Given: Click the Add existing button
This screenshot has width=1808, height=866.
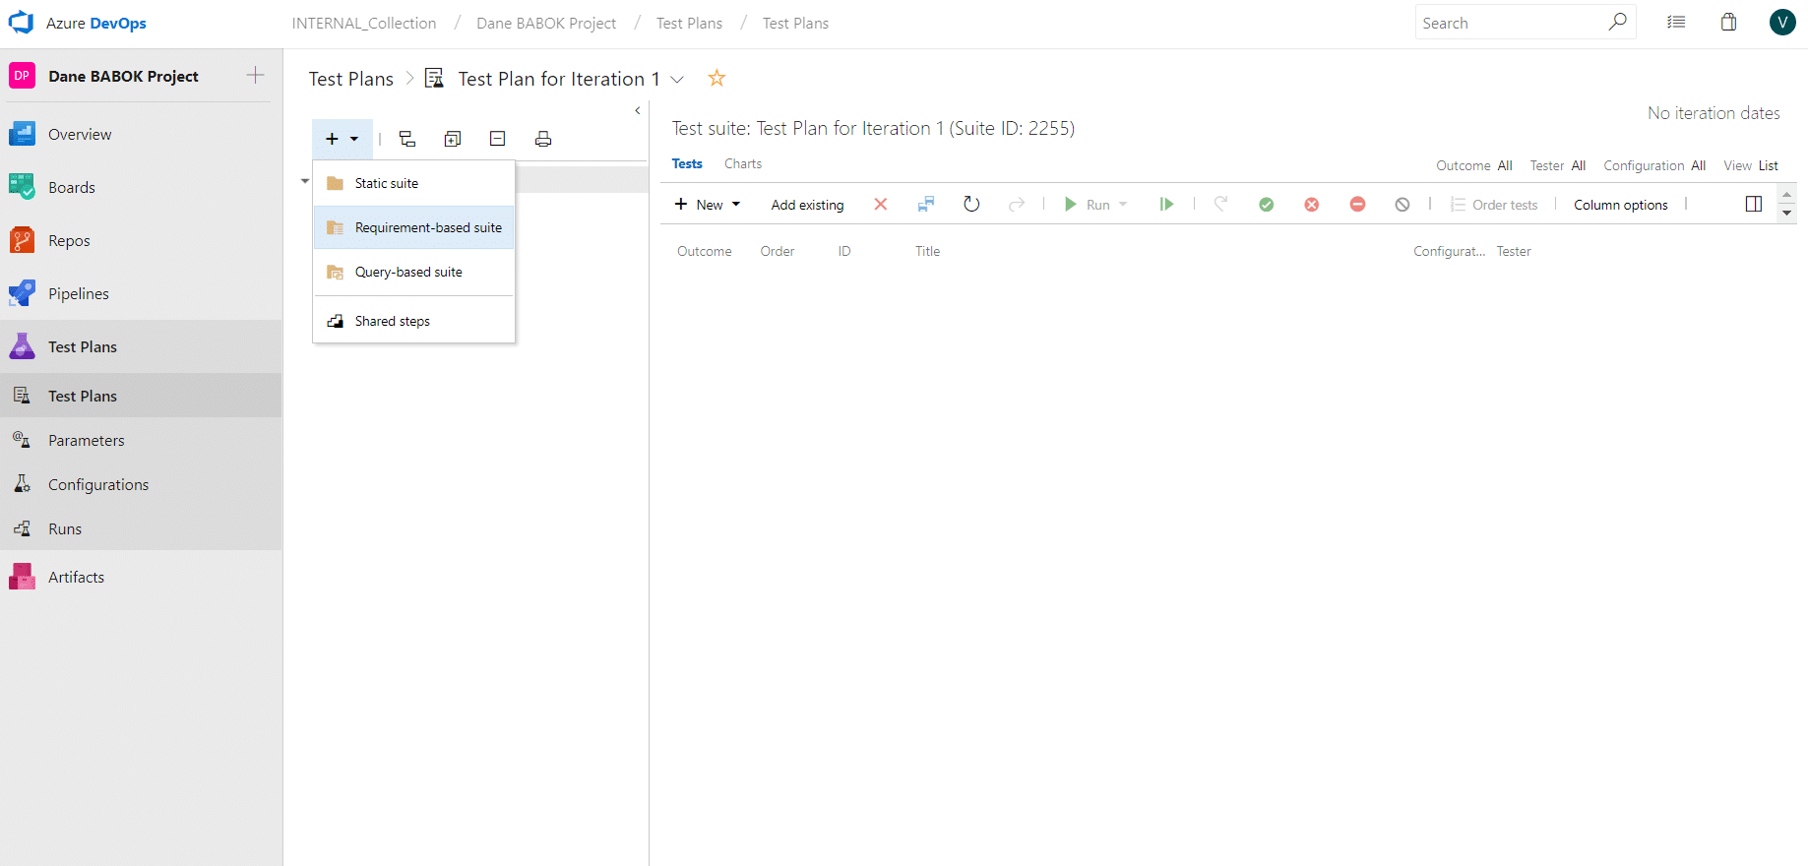Looking at the screenshot, I should point(807,205).
